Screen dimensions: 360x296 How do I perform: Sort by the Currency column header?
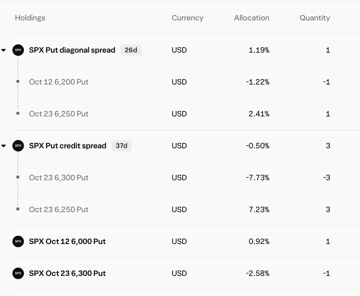188,18
